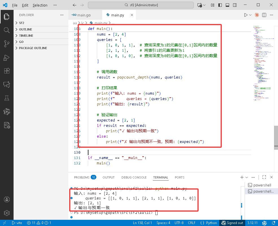The width and height of the screenshot is (278, 226).
Task: Switch to the OUTPUT panel tab
Action: [x=108, y=177]
